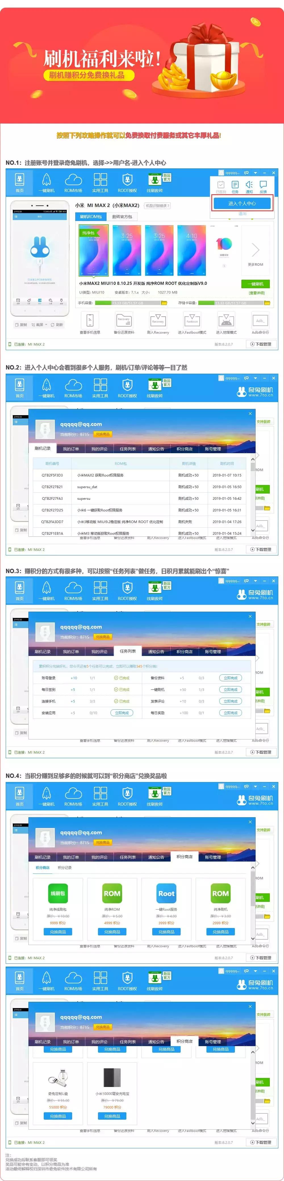Click 兑换商品 under 小米10000毫安充电宝
This screenshot has width=284, height=1181.
coord(112,1116)
